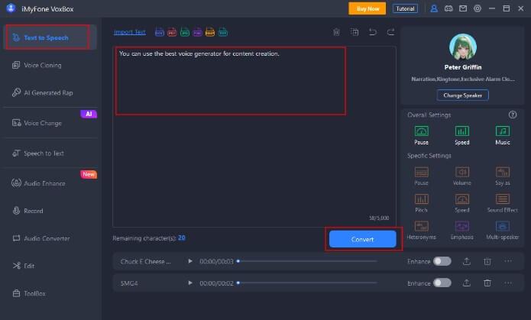Screen dimensions: 531x320
Task: Import a TIFF image file icon
Action: 223,32
